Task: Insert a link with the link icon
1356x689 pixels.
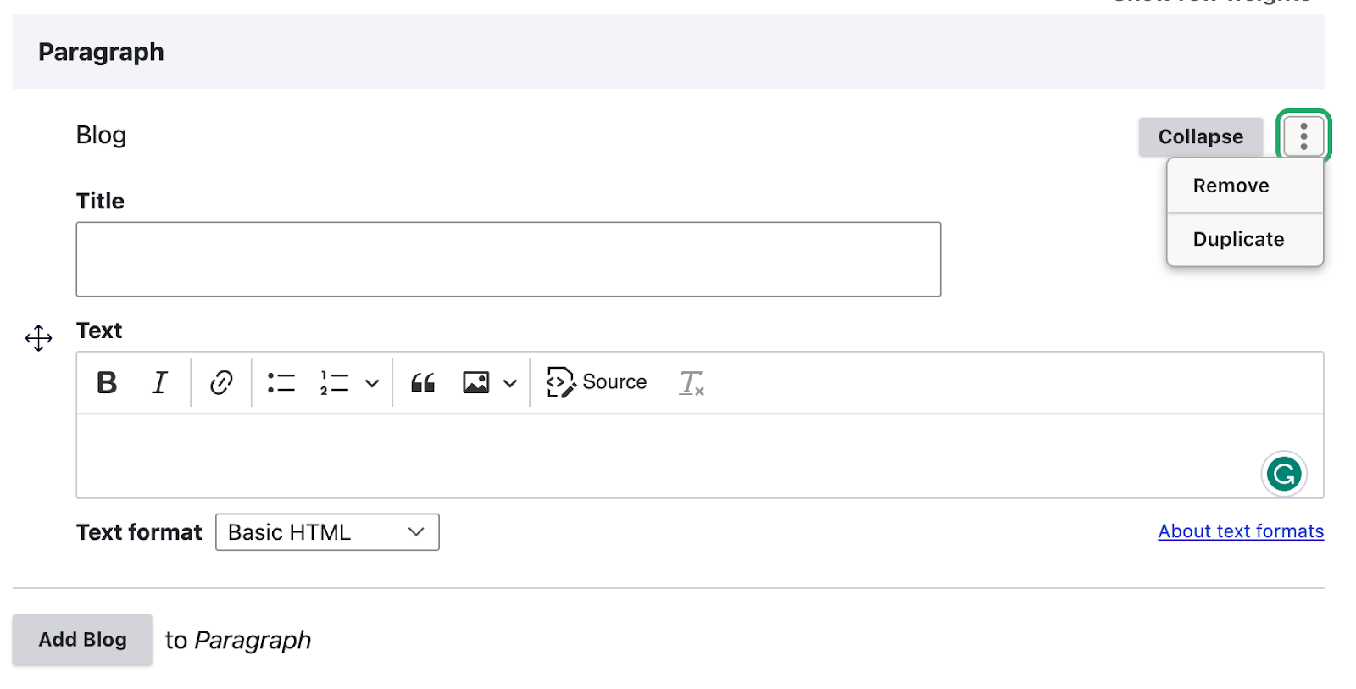Action: [x=221, y=383]
